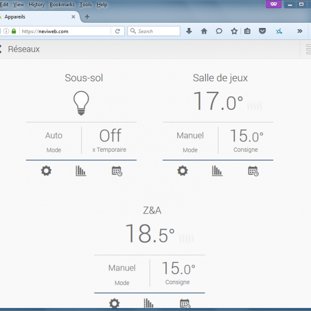View bar chart statistics for Z&A
The width and height of the screenshot is (311, 311).
click(149, 304)
